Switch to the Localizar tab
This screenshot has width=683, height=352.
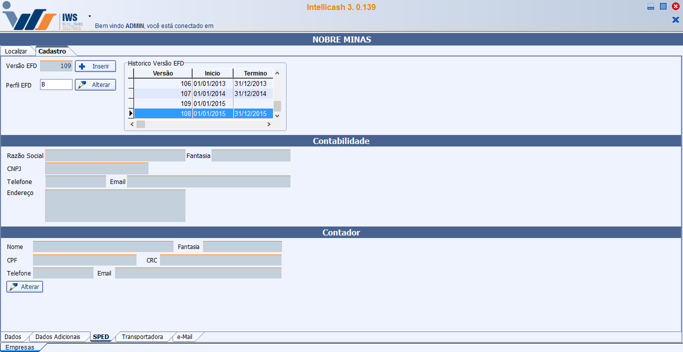pyautogui.click(x=16, y=51)
